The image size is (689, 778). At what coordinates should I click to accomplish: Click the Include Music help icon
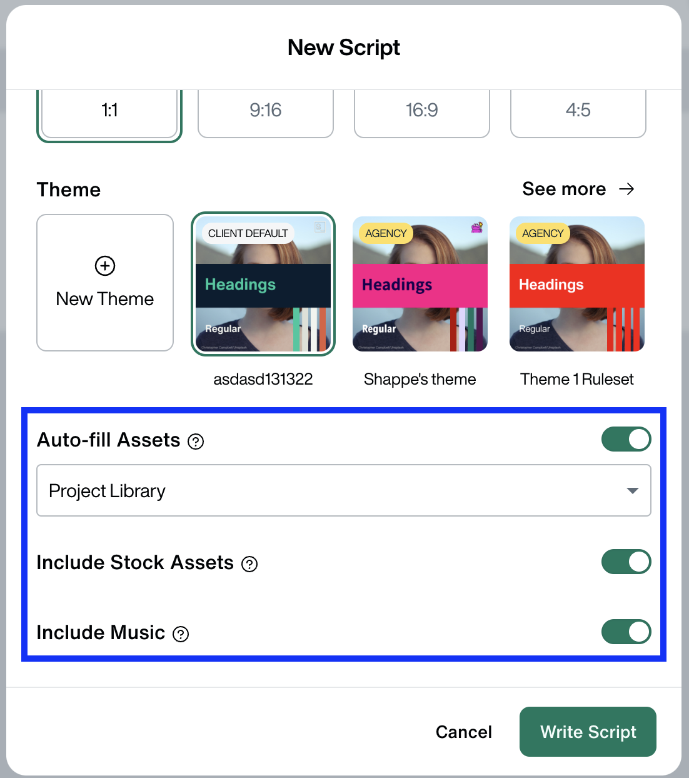pos(181,634)
